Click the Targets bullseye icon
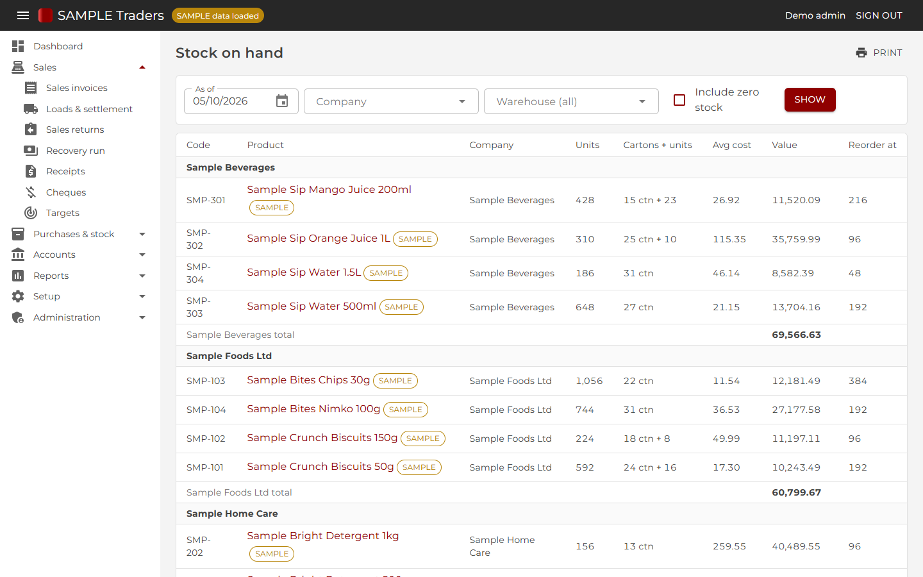The width and height of the screenshot is (923, 577). click(x=31, y=213)
